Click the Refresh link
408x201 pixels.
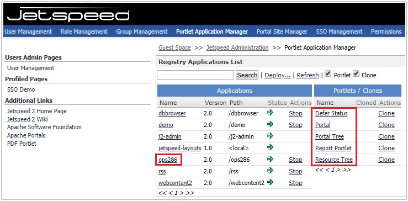[308, 75]
